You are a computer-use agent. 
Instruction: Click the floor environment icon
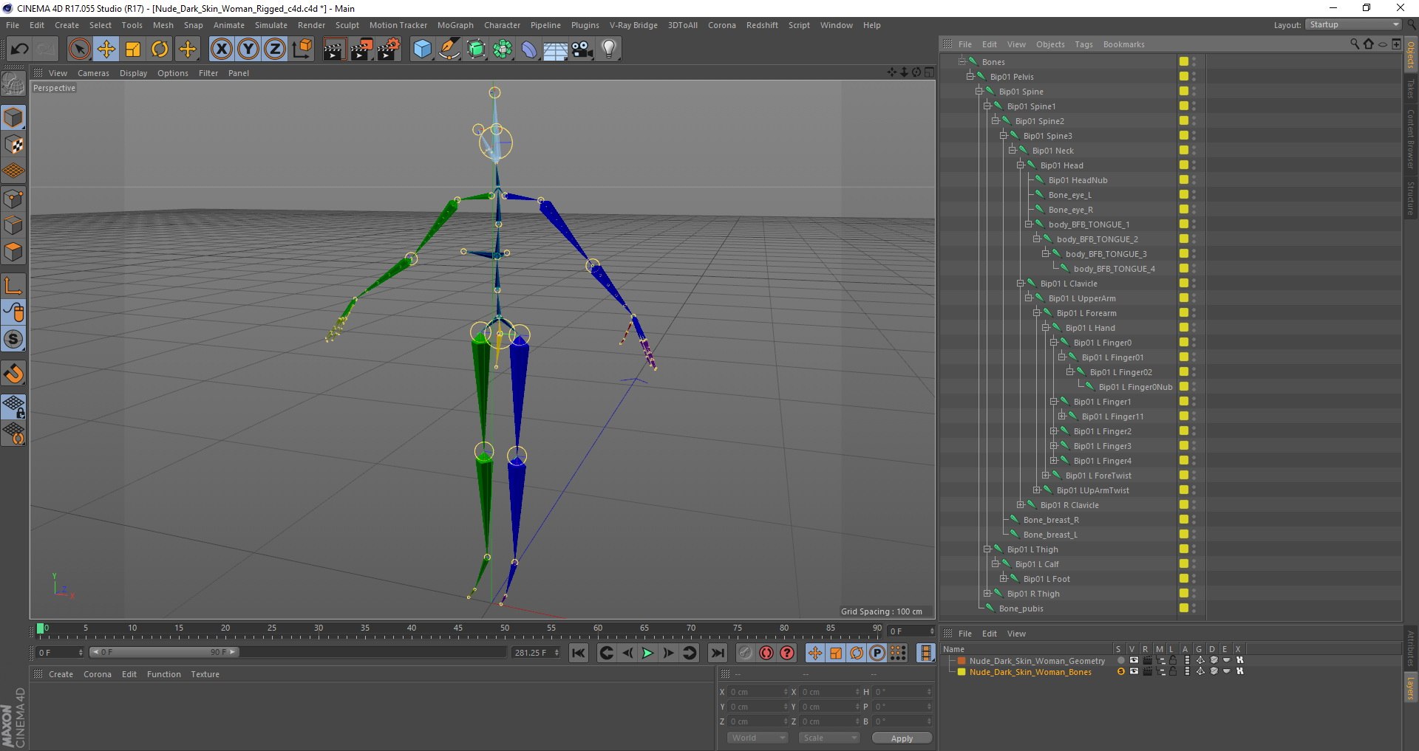pos(556,49)
